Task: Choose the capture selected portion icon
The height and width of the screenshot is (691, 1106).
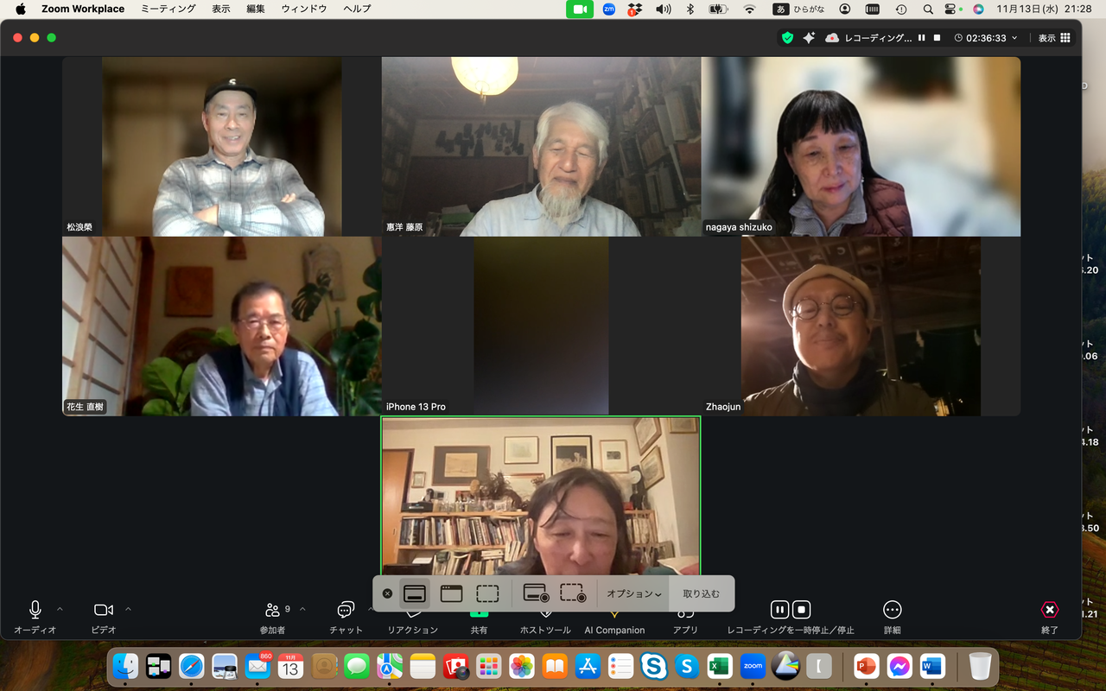Action: (487, 594)
